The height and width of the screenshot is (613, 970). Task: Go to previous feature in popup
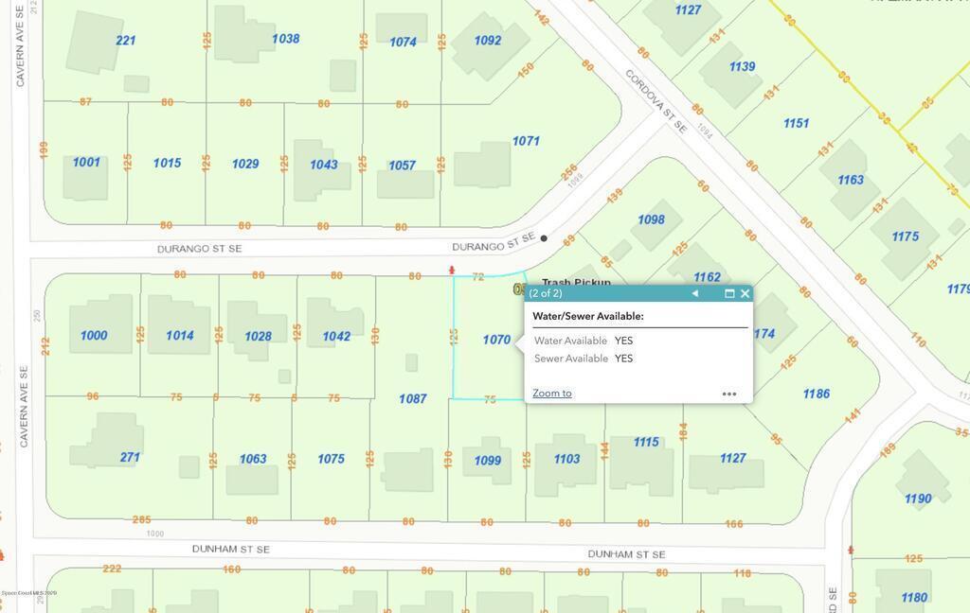(694, 293)
